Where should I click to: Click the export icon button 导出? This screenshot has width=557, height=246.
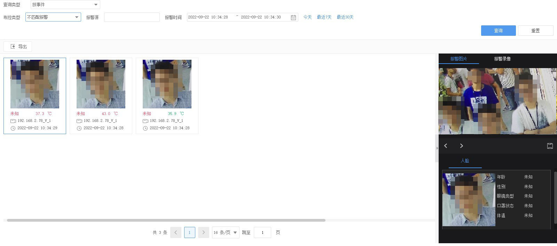click(18, 47)
